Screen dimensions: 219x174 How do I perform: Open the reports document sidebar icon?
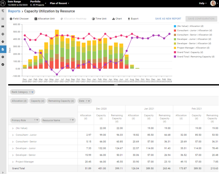[x=3, y=49]
